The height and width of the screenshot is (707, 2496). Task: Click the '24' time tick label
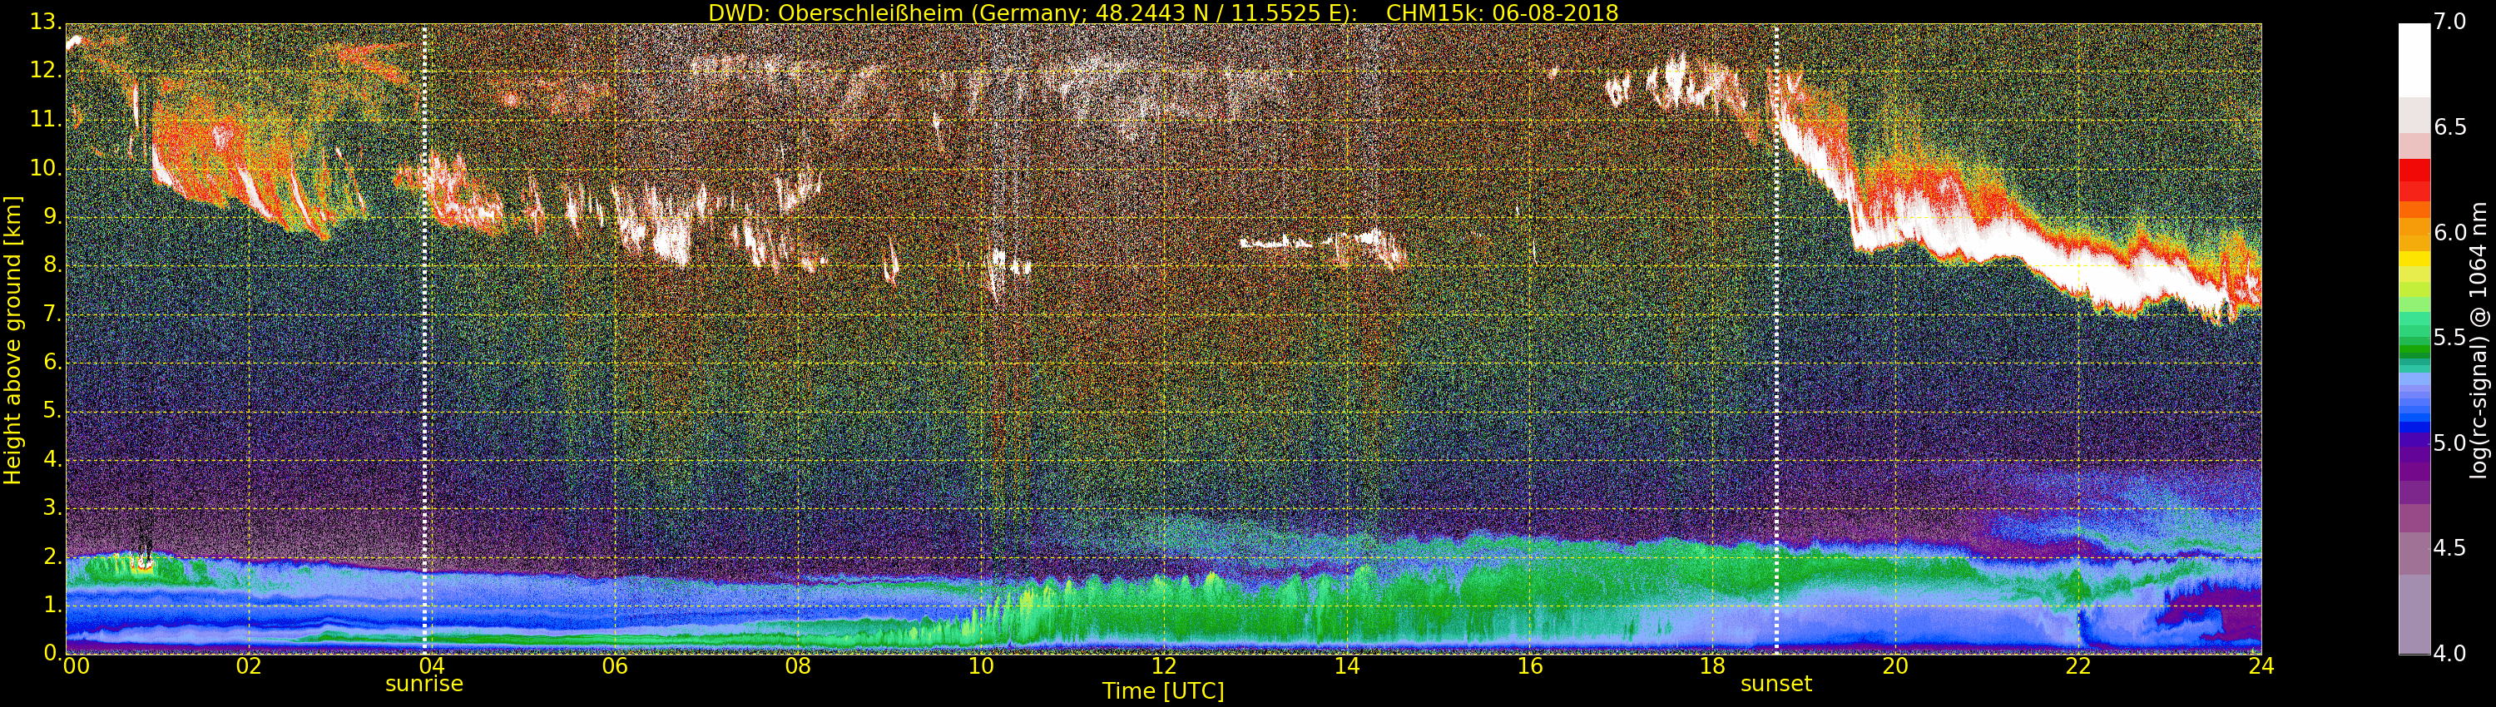point(2261,665)
